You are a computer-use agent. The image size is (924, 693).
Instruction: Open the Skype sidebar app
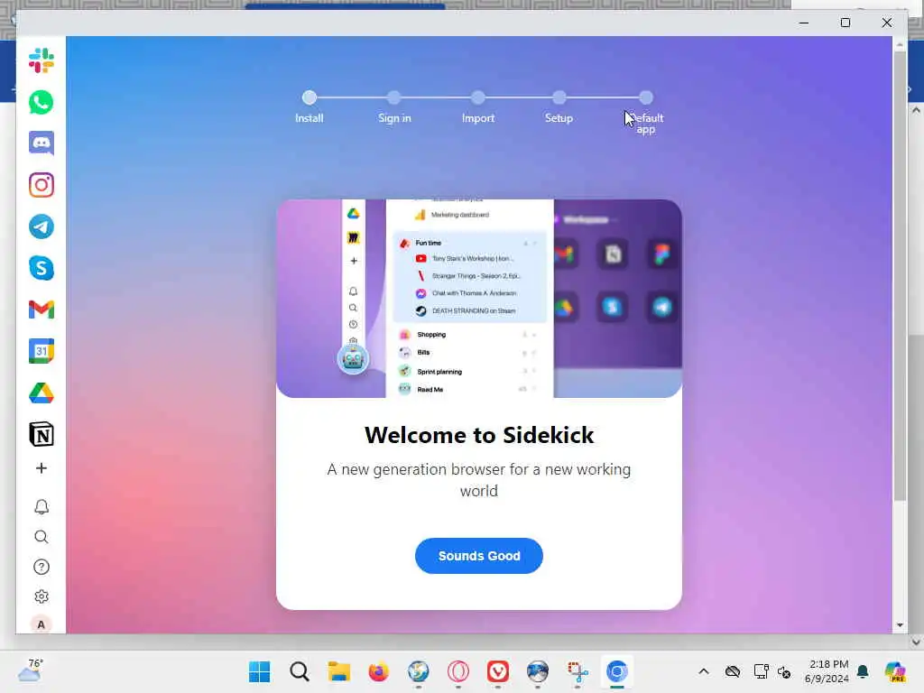pyautogui.click(x=42, y=268)
